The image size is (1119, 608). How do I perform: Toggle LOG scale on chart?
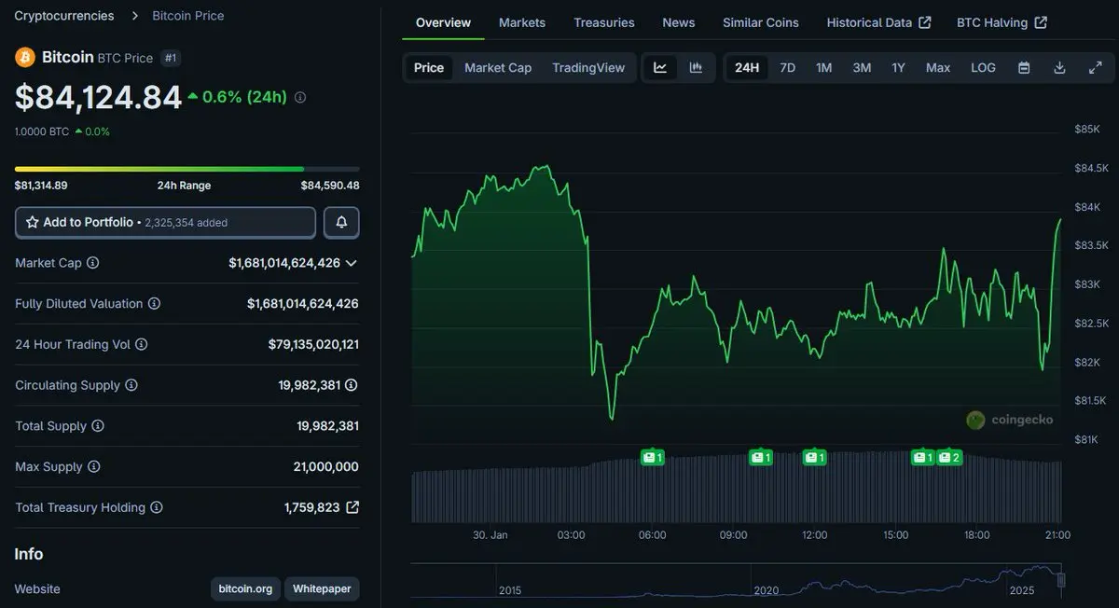click(x=983, y=67)
